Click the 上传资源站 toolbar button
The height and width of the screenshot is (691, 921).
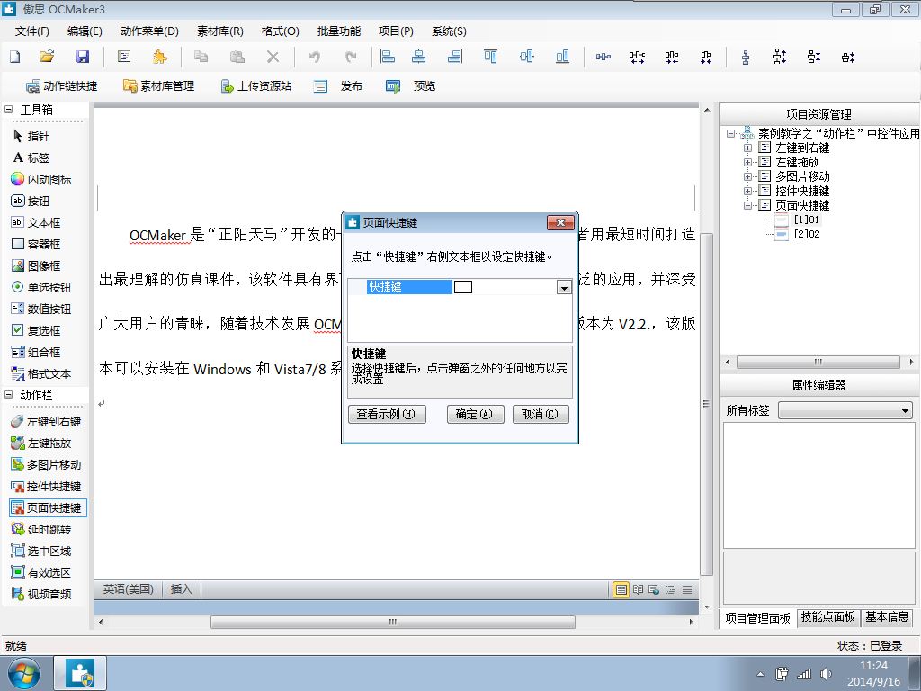(x=255, y=86)
